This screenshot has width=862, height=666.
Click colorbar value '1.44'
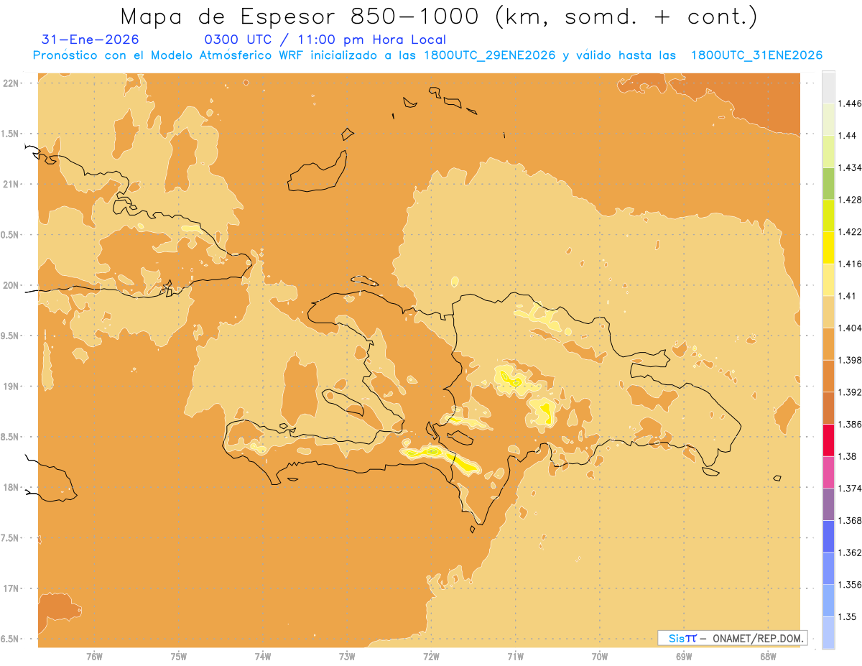[848, 136]
